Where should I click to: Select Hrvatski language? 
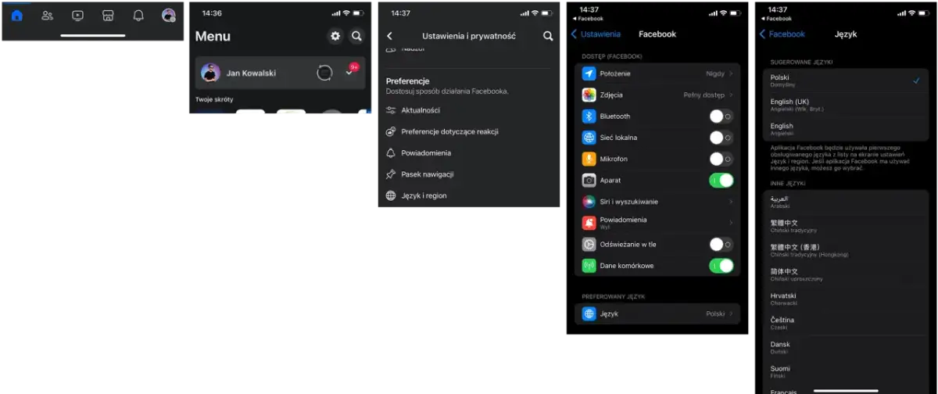click(845, 299)
